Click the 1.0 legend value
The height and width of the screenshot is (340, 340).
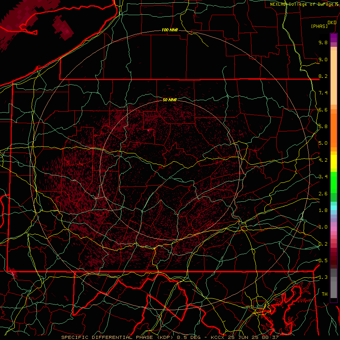coord(323,227)
